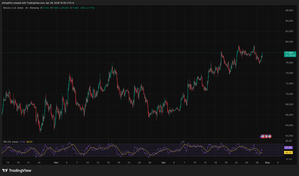Click the TradingView logo icon

(5, 170)
